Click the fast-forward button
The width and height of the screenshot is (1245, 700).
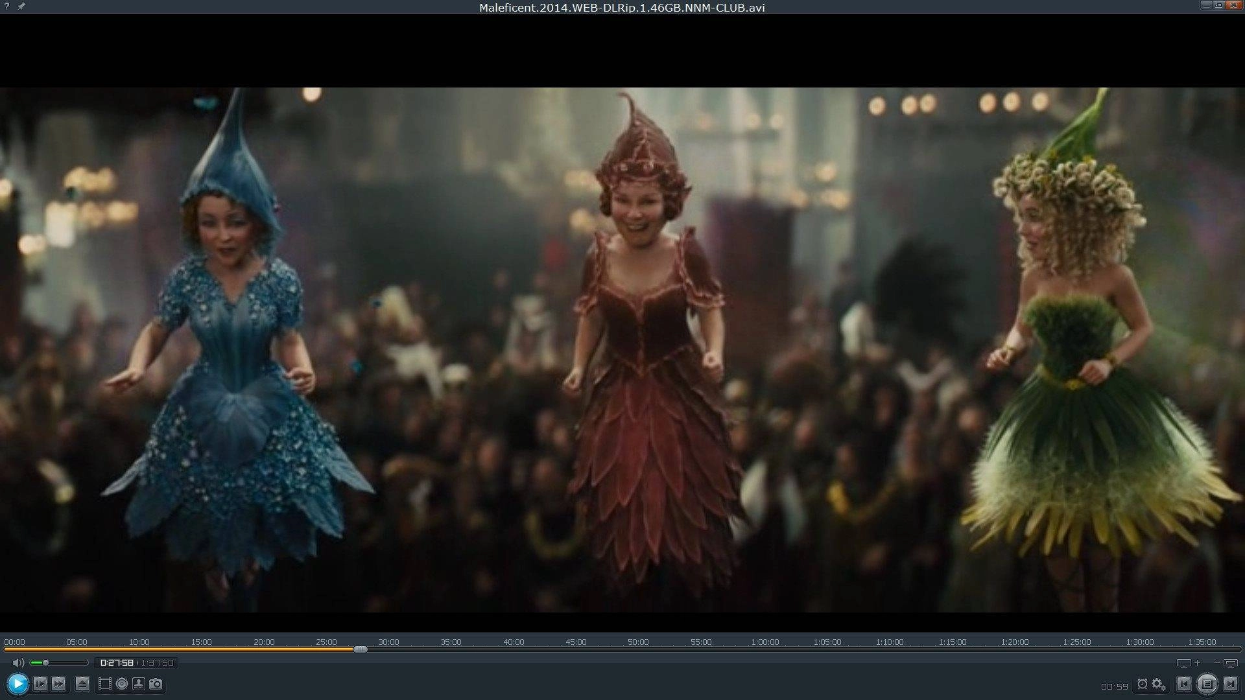click(x=58, y=684)
